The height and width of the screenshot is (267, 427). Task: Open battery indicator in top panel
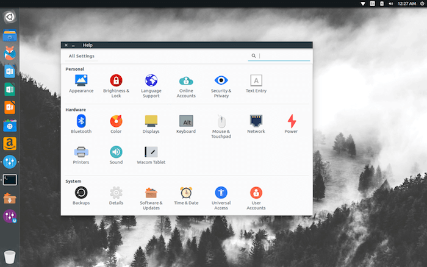pos(382,4)
